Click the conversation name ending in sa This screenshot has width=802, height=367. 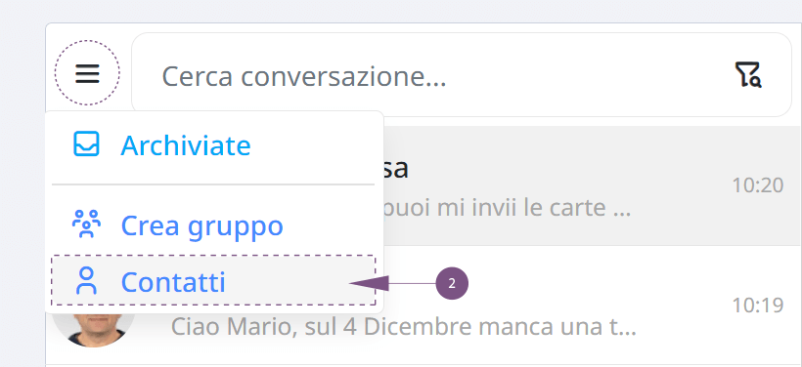[x=396, y=169]
